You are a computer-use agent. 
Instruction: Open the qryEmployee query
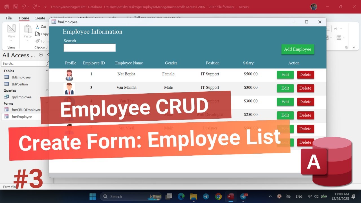point(21,97)
